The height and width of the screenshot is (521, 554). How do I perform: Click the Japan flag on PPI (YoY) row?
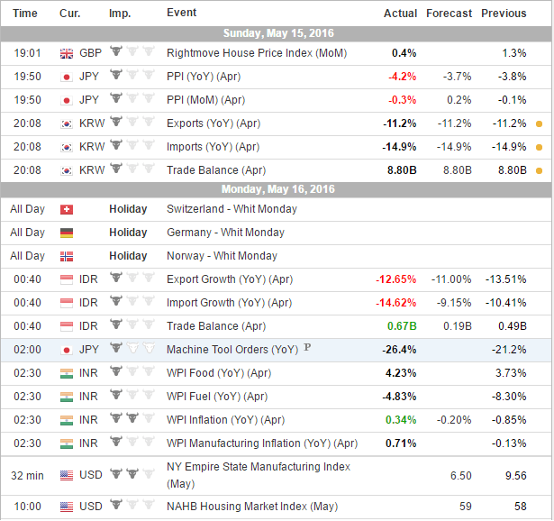67,77
